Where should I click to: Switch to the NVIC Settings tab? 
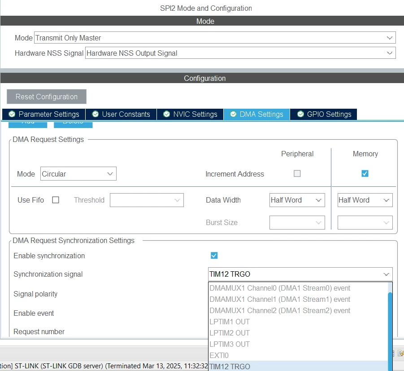point(190,114)
